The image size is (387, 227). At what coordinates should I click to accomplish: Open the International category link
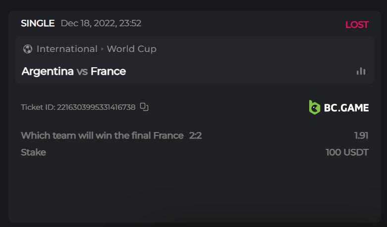[x=67, y=49]
